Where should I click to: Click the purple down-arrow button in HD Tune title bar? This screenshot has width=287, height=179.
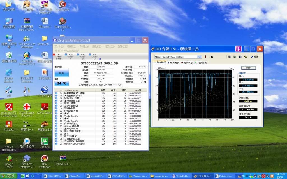pyautogui.click(x=238, y=49)
